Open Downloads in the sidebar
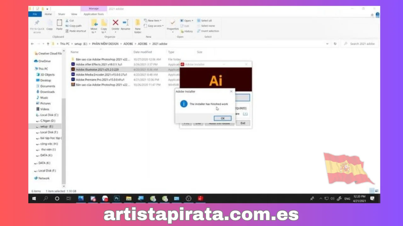The image size is (403, 226). (x=45, y=92)
